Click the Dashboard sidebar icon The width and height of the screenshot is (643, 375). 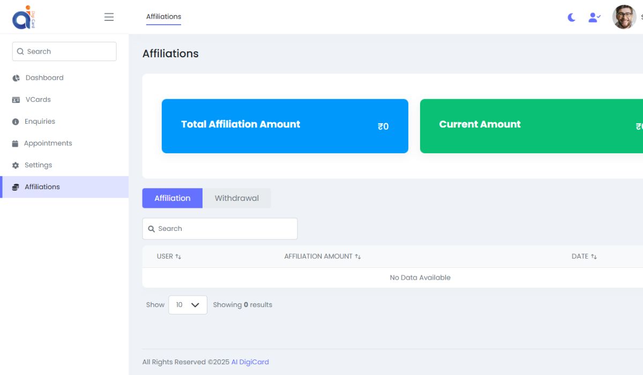pos(16,78)
